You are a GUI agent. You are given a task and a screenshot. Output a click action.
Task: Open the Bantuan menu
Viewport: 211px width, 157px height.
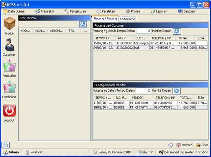pyautogui.click(x=186, y=11)
